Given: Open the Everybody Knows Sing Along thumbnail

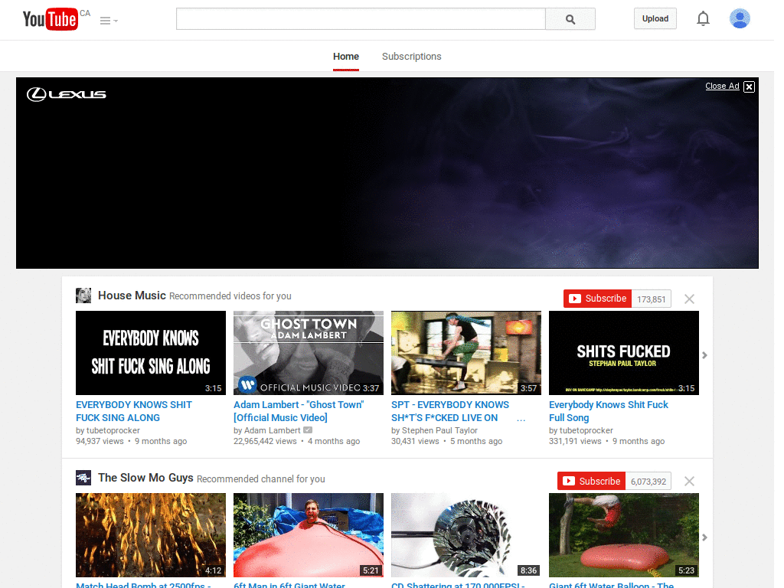Looking at the screenshot, I should [x=151, y=353].
